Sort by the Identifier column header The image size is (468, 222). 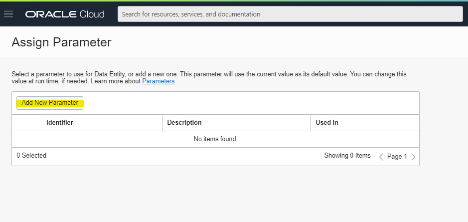pyautogui.click(x=60, y=123)
